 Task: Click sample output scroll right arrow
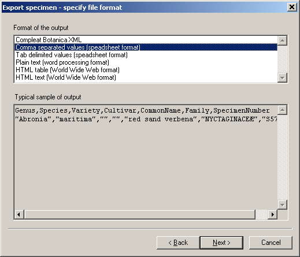(272, 214)
